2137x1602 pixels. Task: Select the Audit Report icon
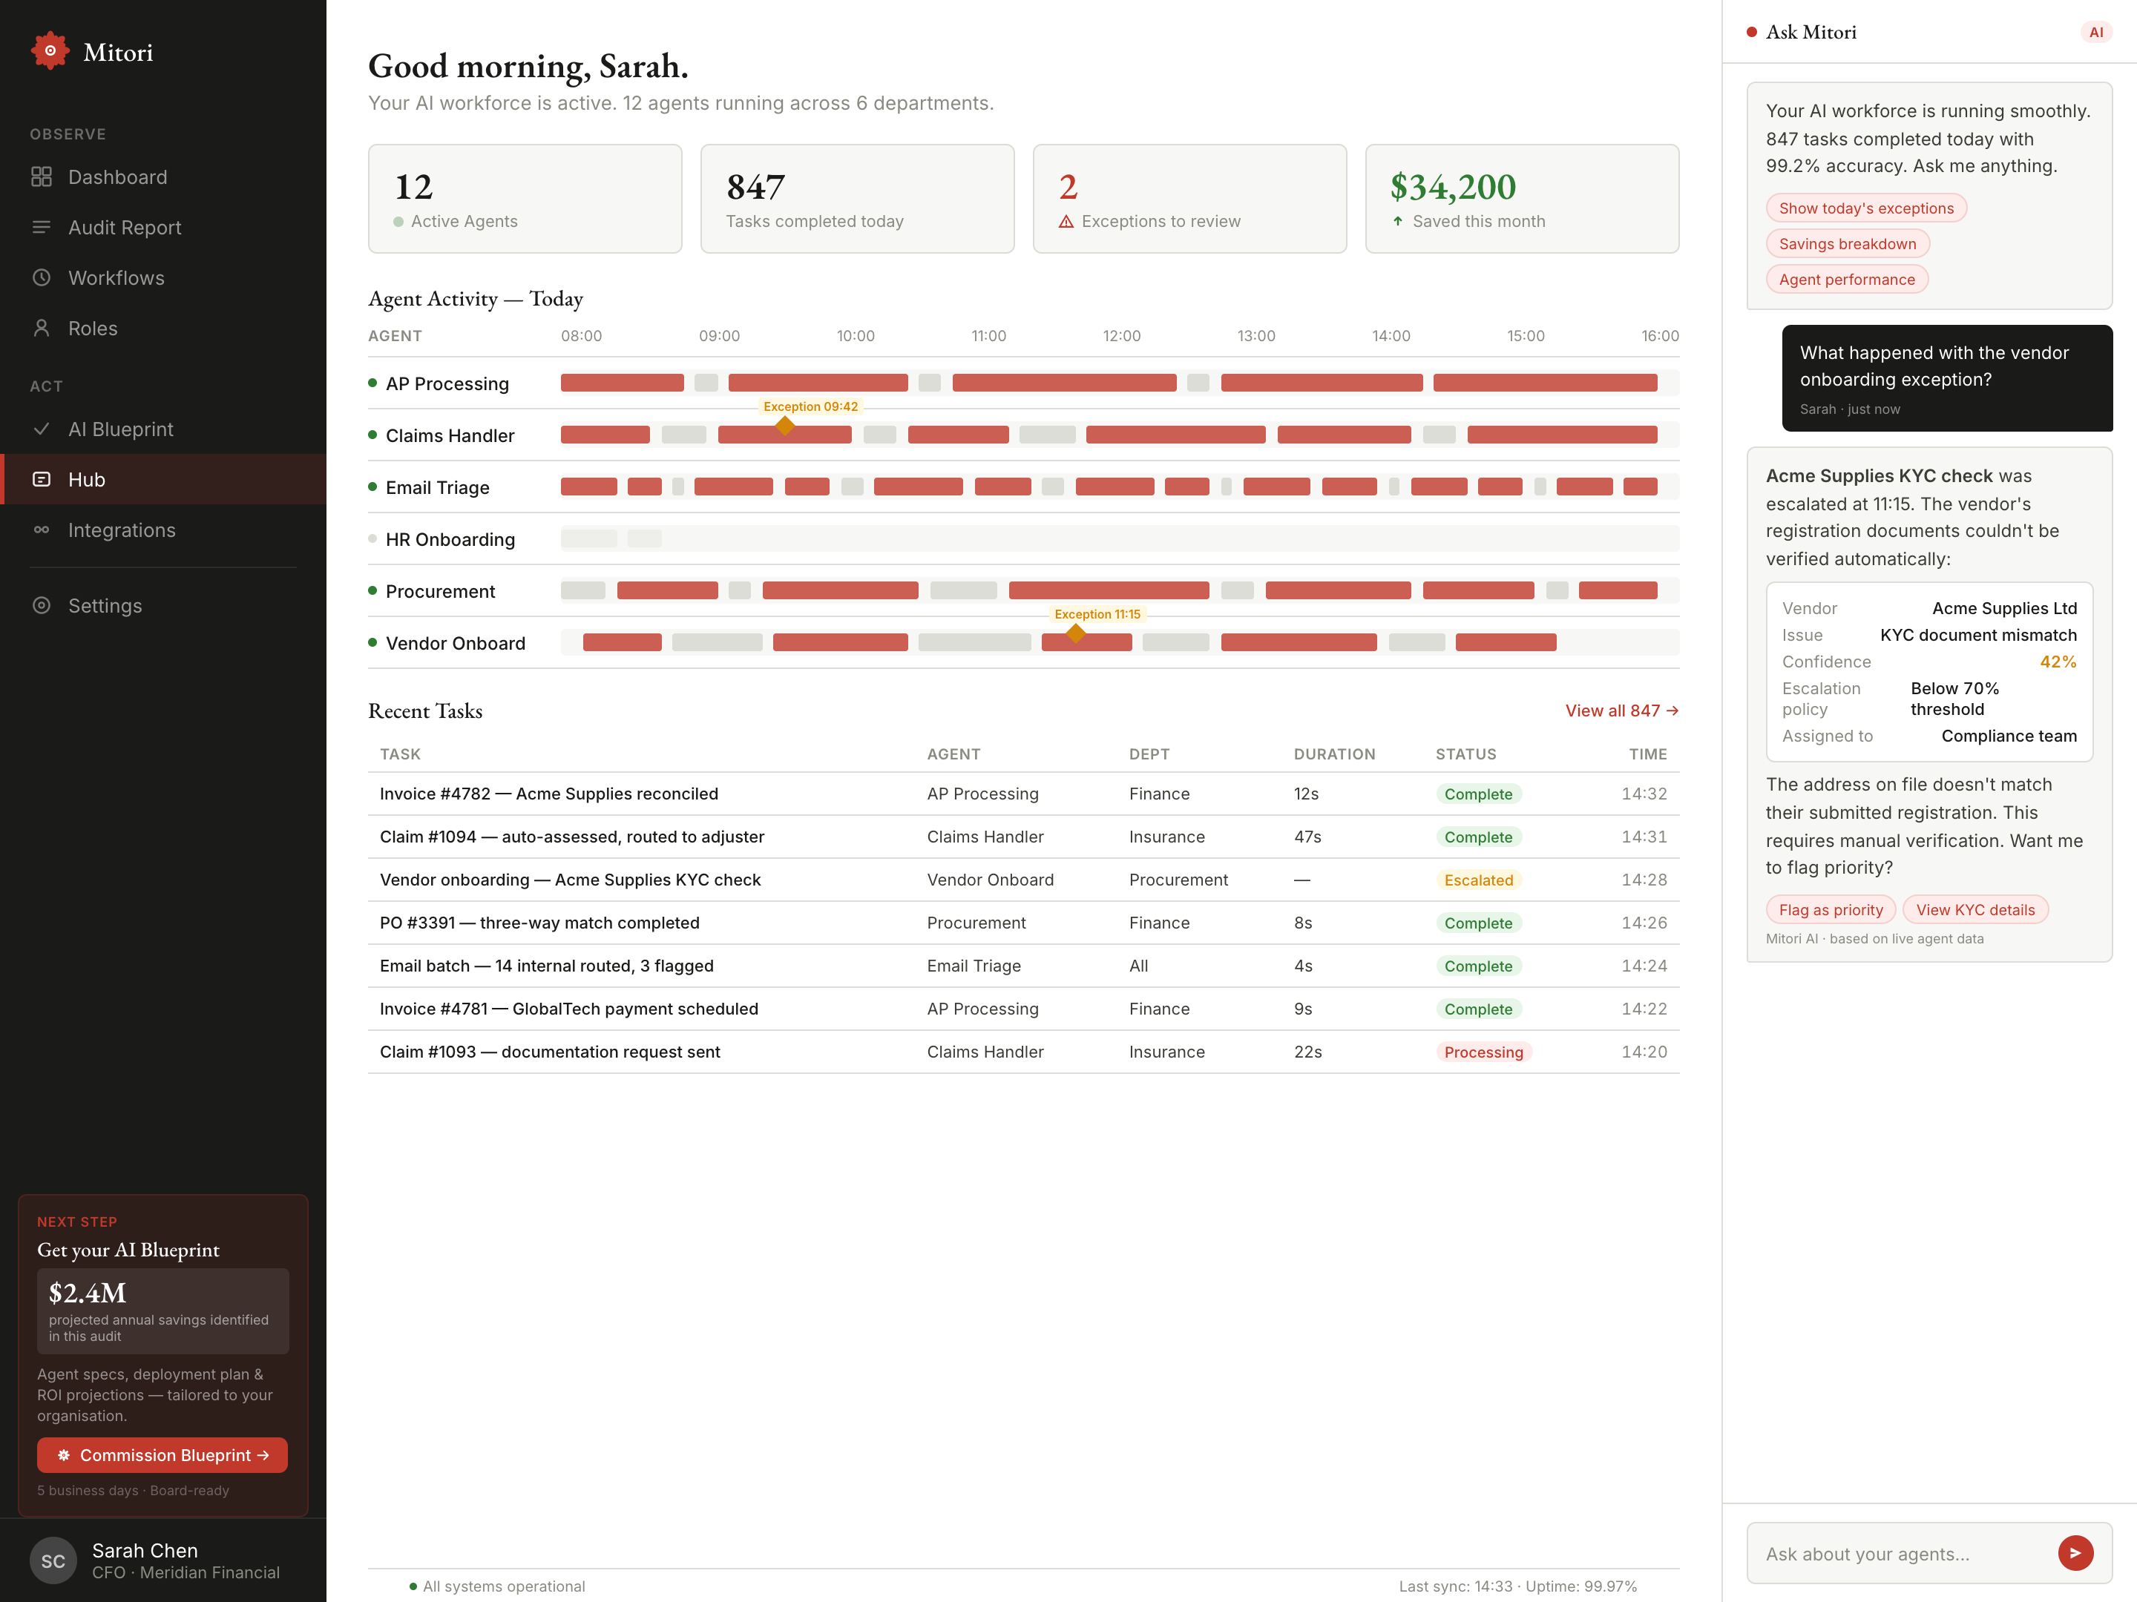point(42,227)
